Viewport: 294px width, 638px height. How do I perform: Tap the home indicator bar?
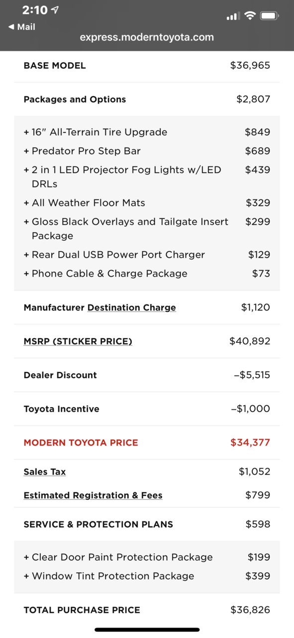(x=147, y=630)
